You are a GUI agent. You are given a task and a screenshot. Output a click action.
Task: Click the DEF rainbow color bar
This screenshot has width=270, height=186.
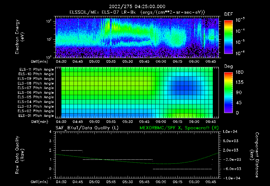click(228, 37)
